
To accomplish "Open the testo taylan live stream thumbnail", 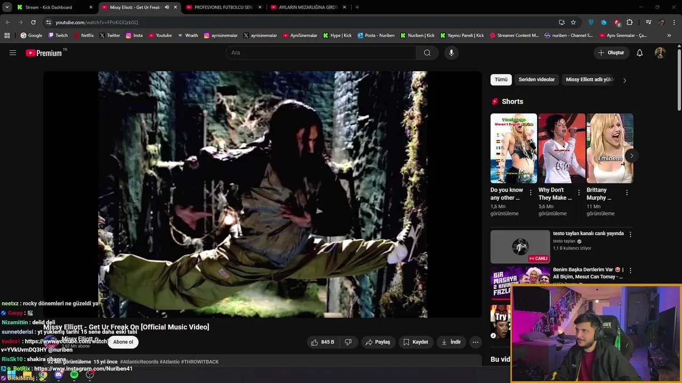I will (x=520, y=246).
